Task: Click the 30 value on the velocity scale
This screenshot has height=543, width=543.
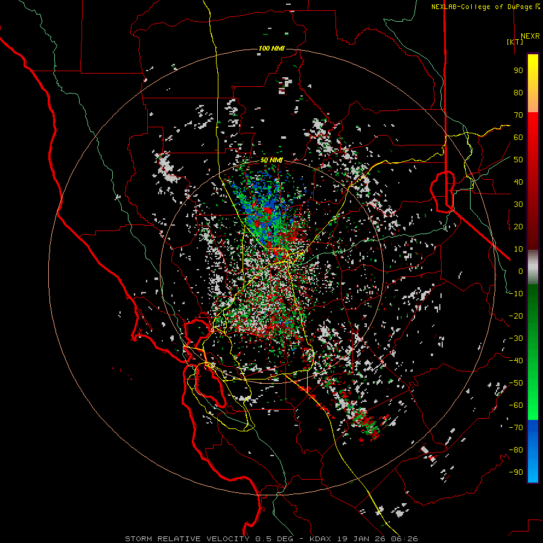Action: [518, 205]
